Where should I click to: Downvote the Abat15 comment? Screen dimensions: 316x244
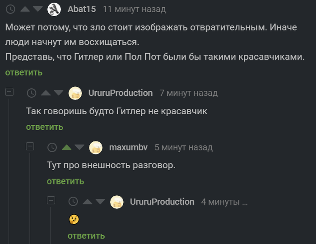point(38,9)
